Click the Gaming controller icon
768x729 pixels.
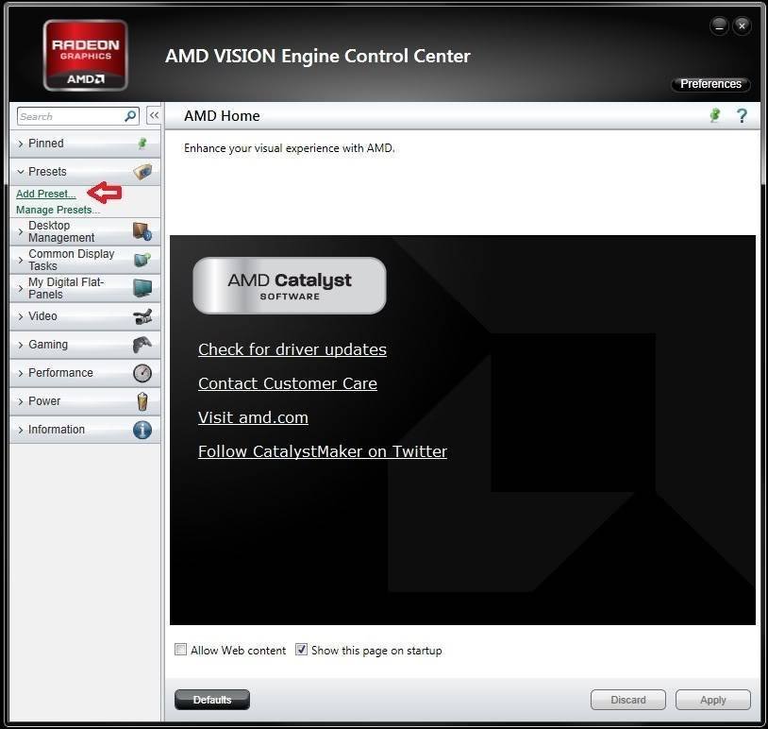142,345
